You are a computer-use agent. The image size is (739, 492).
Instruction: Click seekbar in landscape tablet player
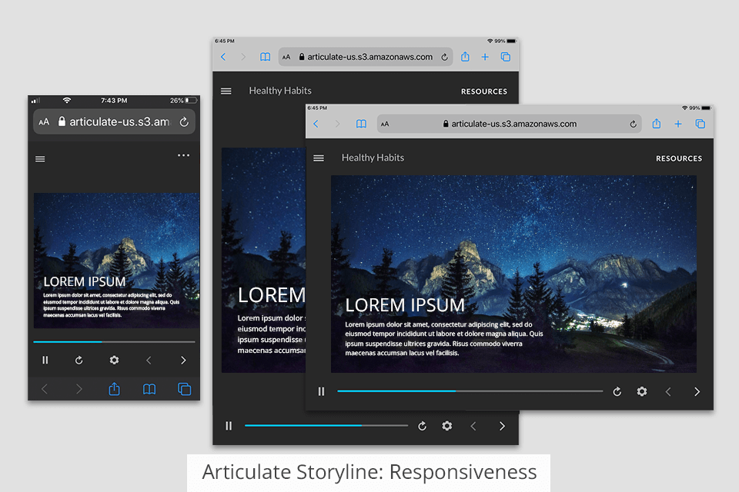coord(470,391)
